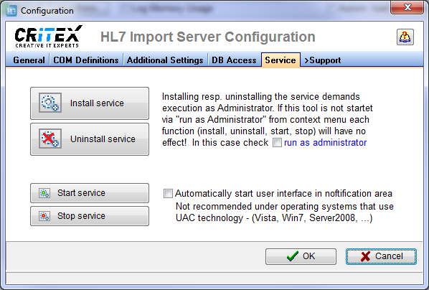Open the COM Definitions tab
Screen dimensions: 429x290
86,60
